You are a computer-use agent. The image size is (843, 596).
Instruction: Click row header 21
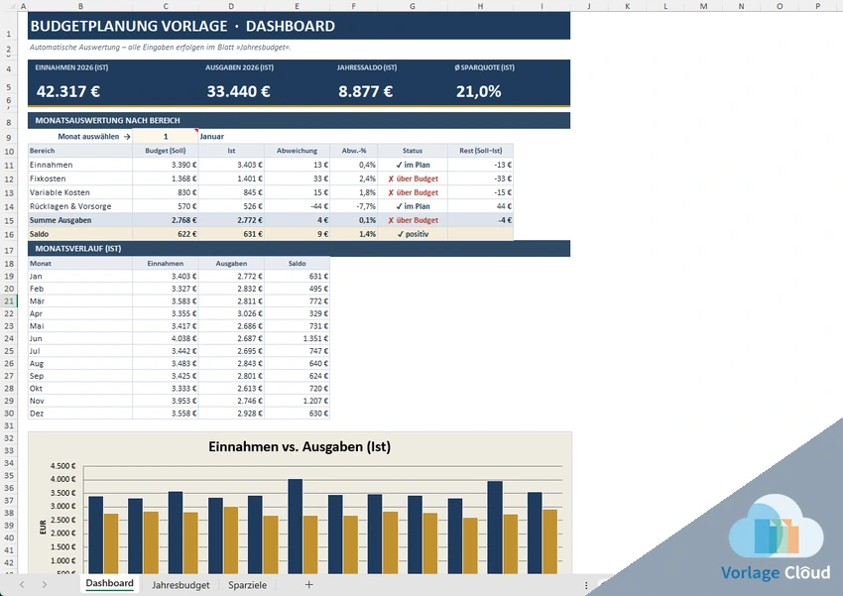(9, 300)
